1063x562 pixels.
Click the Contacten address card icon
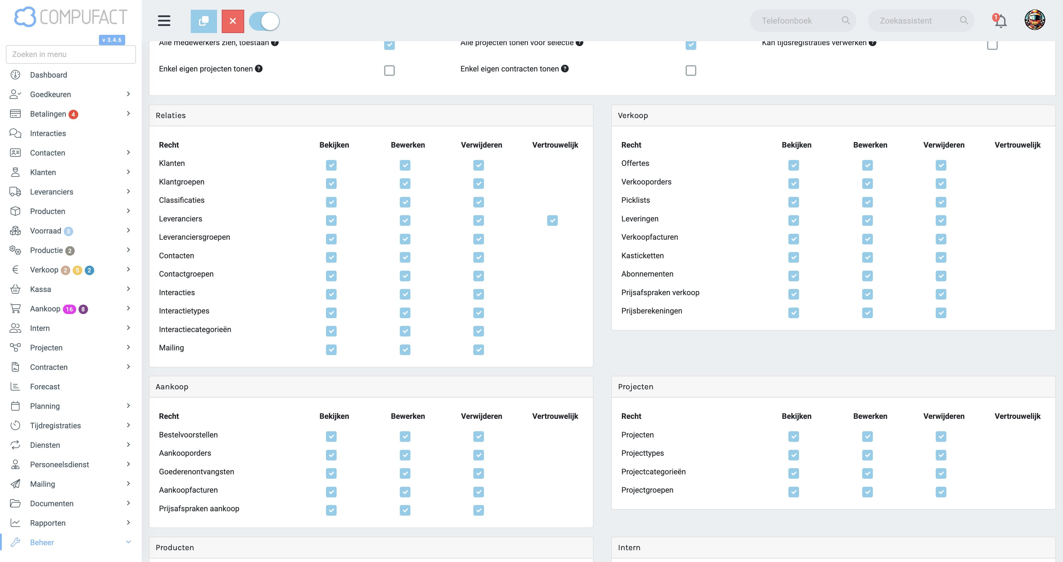15,153
